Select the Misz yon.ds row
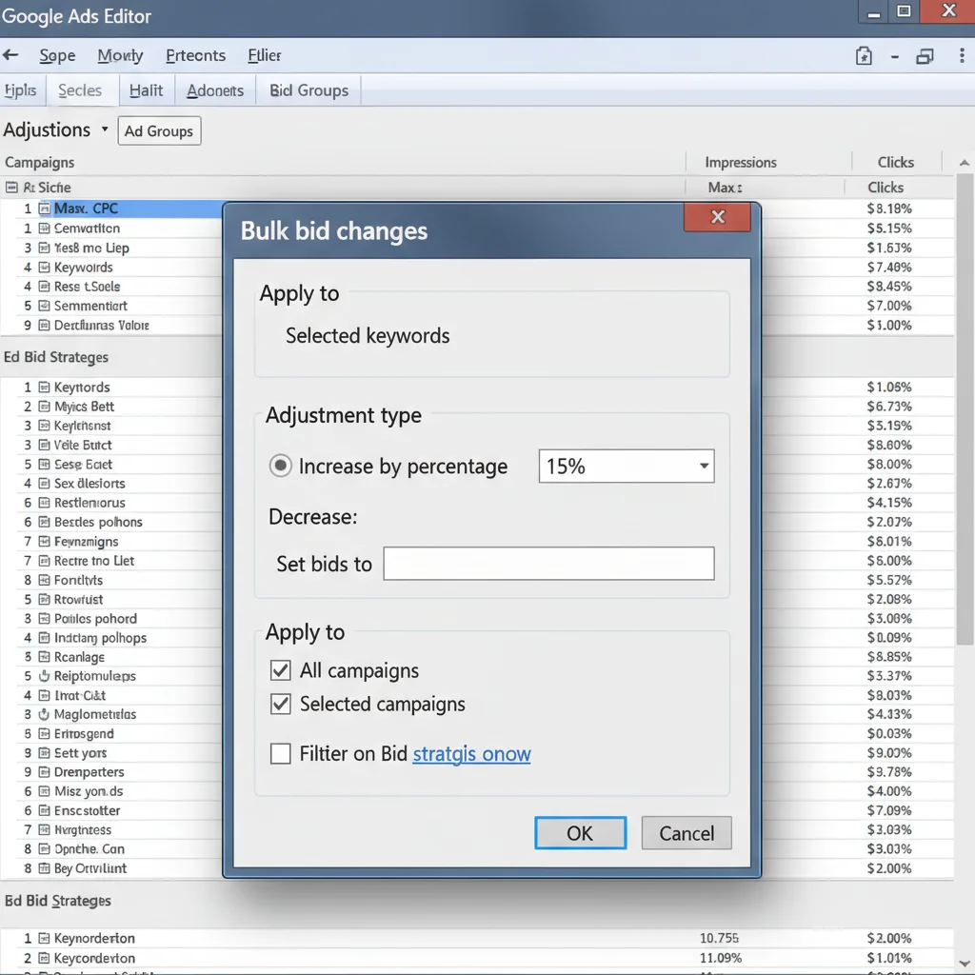 pyautogui.click(x=112, y=791)
